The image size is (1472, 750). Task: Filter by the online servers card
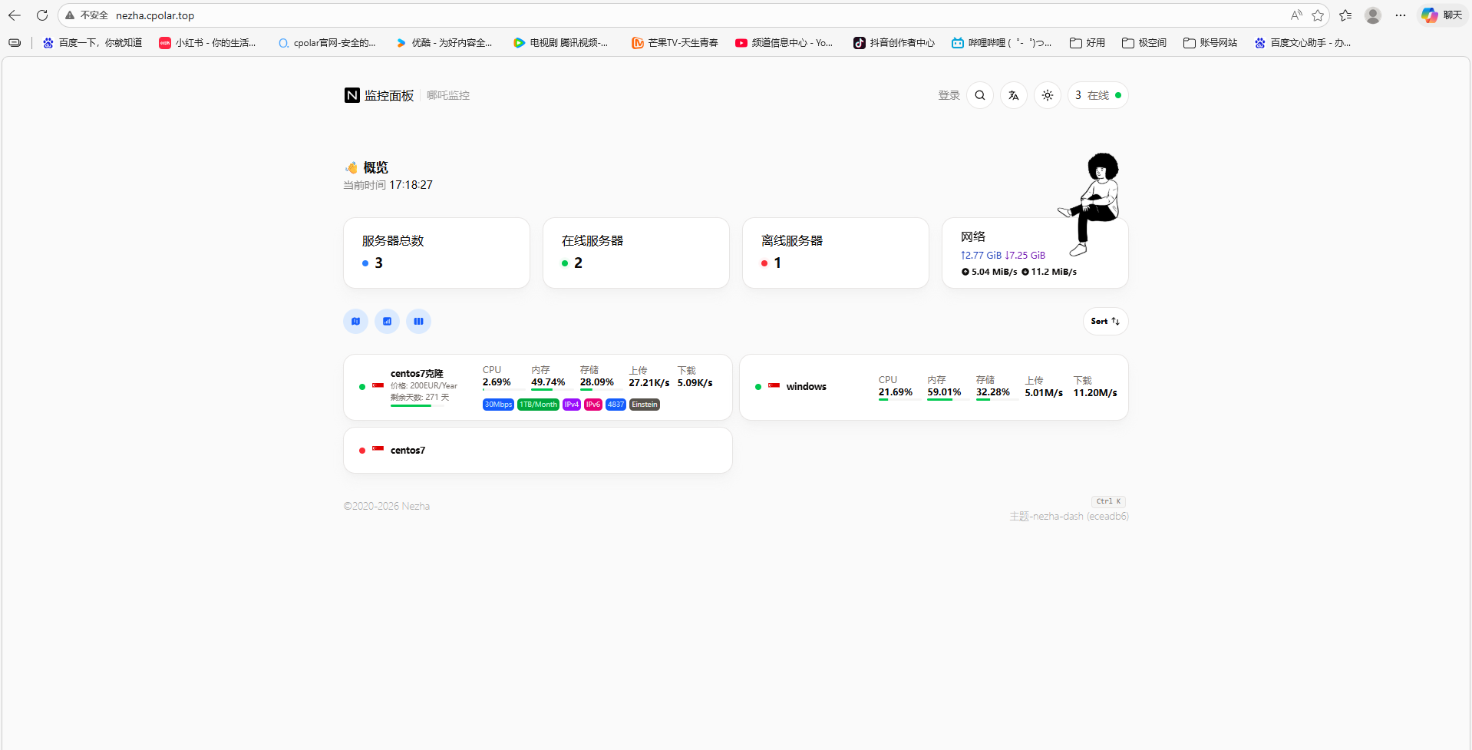[635, 253]
